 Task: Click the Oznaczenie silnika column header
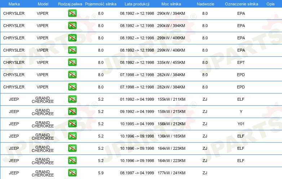[x=242, y=4]
